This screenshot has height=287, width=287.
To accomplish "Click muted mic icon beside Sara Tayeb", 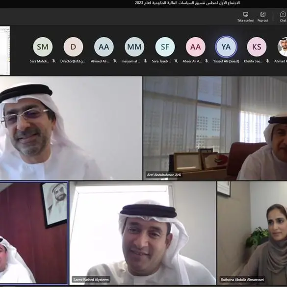I will (176, 61).
